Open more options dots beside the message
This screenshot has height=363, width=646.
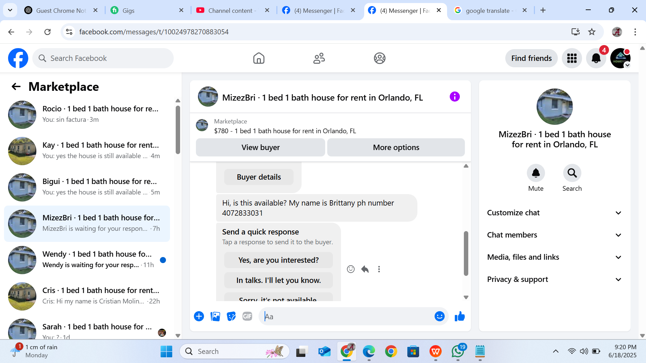point(379,269)
